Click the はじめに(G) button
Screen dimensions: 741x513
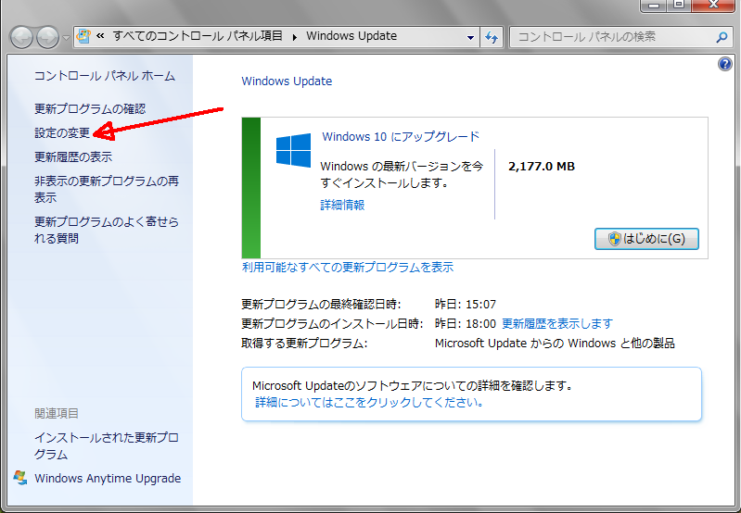[x=646, y=239]
